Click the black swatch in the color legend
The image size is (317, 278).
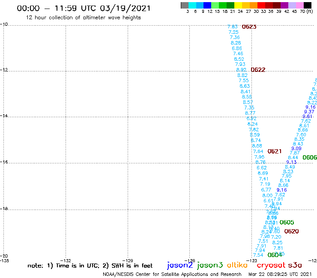tap(308, 5)
